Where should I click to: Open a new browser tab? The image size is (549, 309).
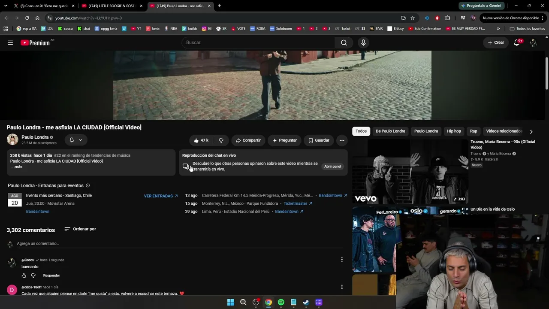pos(220,6)
